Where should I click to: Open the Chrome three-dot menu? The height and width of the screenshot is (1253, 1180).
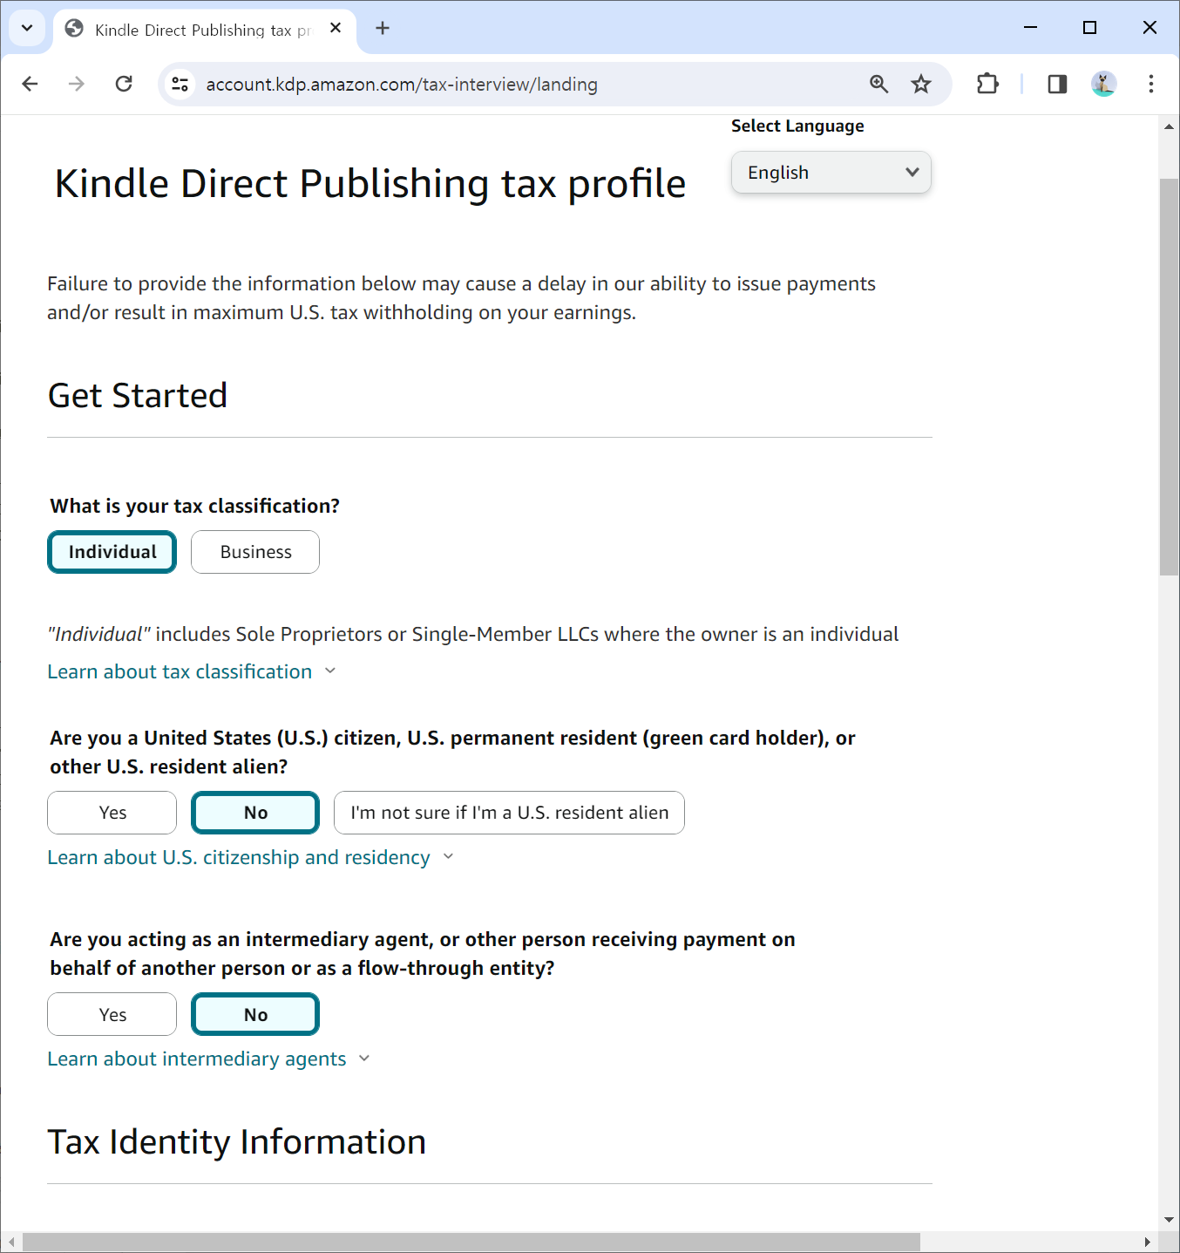tap(1151, 84)
